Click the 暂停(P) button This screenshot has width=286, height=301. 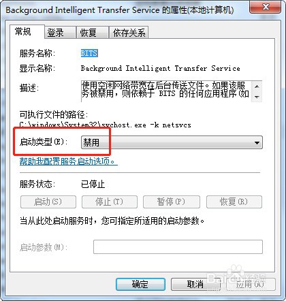pos(172,202)
